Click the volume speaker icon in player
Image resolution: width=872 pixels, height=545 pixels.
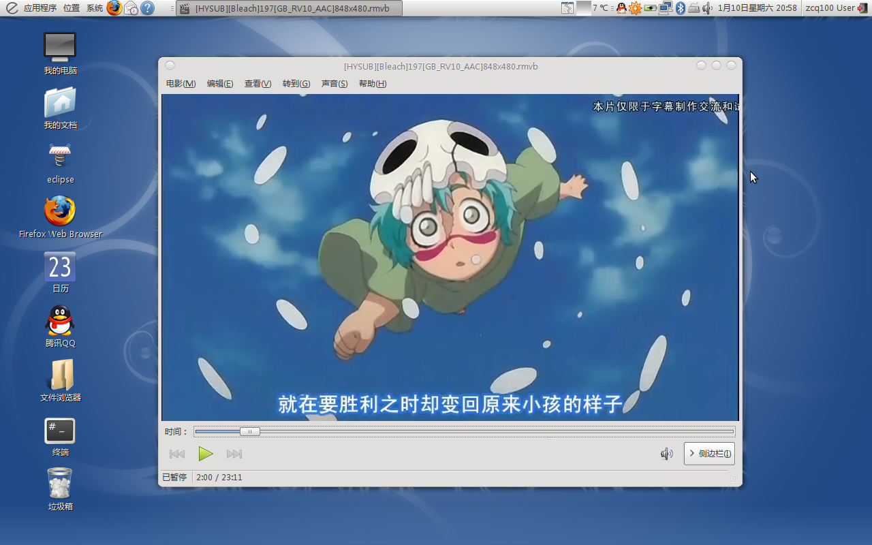pos(667,454)
